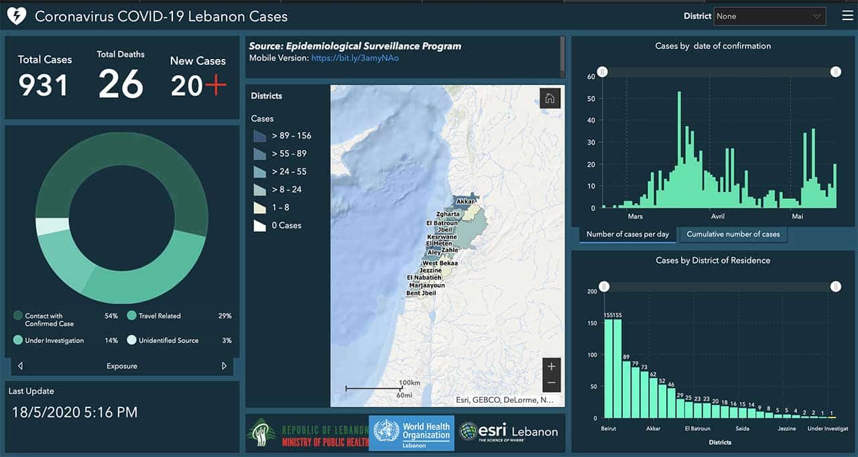Image resolution: width=858 pixels, height=457 pixels.
Task: Click the Esri Lebanon logo
Action: (509, 432)
